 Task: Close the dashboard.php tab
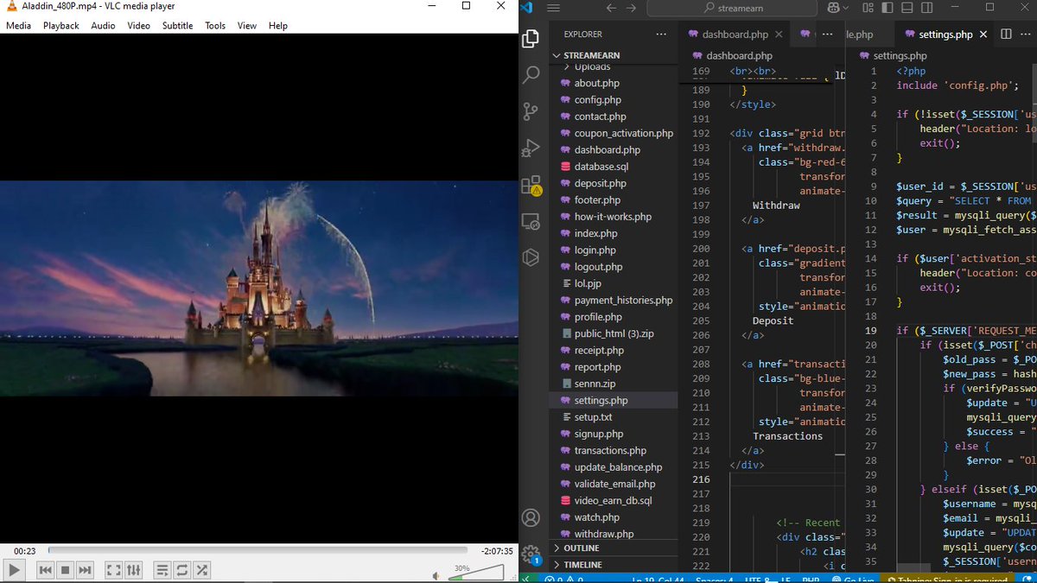779,35
